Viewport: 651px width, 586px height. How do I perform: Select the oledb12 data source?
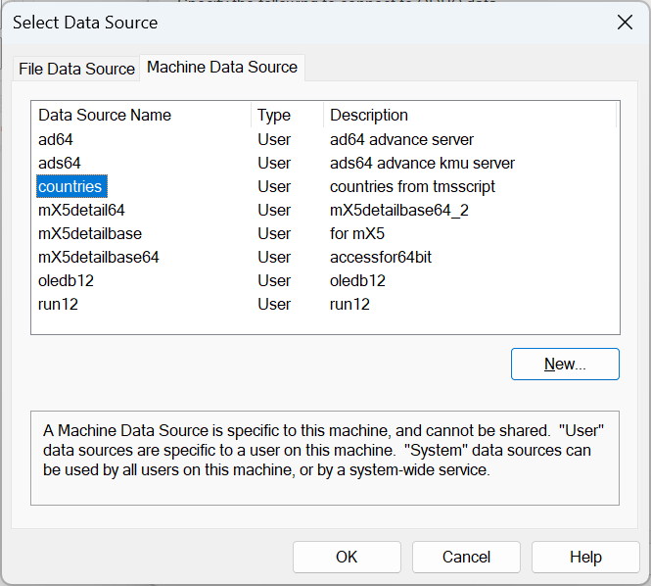point(66,280)
